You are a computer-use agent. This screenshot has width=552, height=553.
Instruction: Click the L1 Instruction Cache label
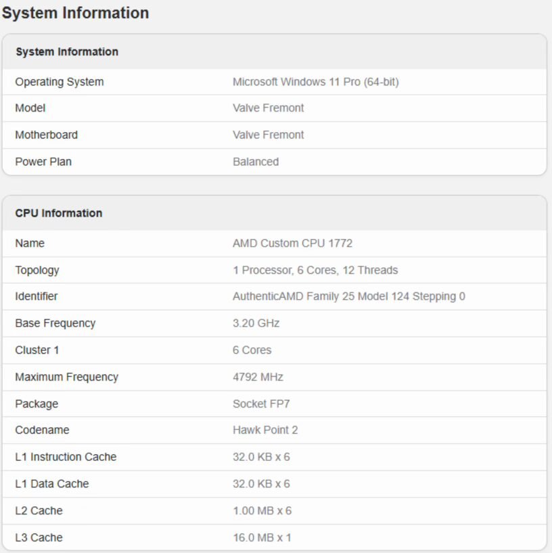coord(66,457)
